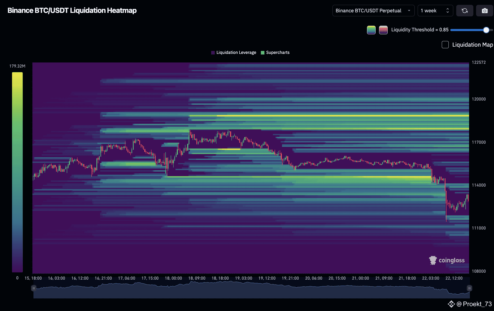This screenshot has width=494, height=311.
Task: Click the 20, 15:00 time axis label
Action: click(x=337, y=278)
